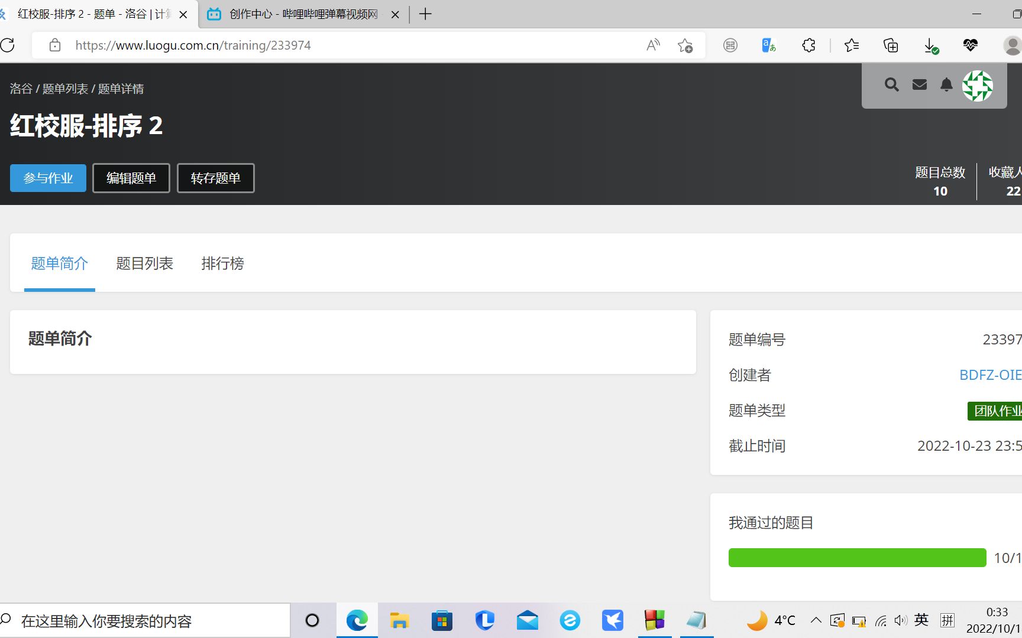Open the Collections icon
The image size is (1022, 638).
pos(891,45)
